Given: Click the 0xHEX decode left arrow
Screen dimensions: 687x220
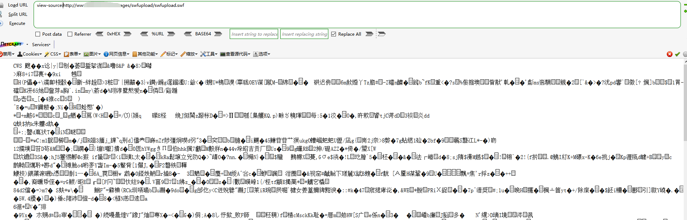Looking at the screenshot, I should click(x=99, y=34).
